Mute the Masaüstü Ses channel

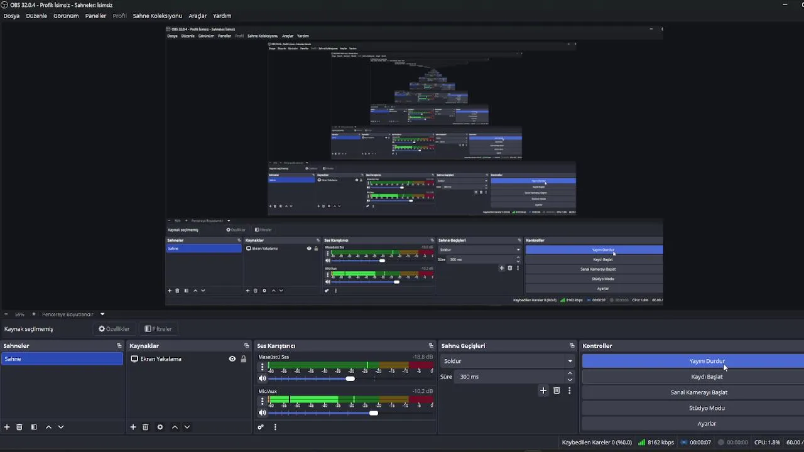(x=263, y=379)
